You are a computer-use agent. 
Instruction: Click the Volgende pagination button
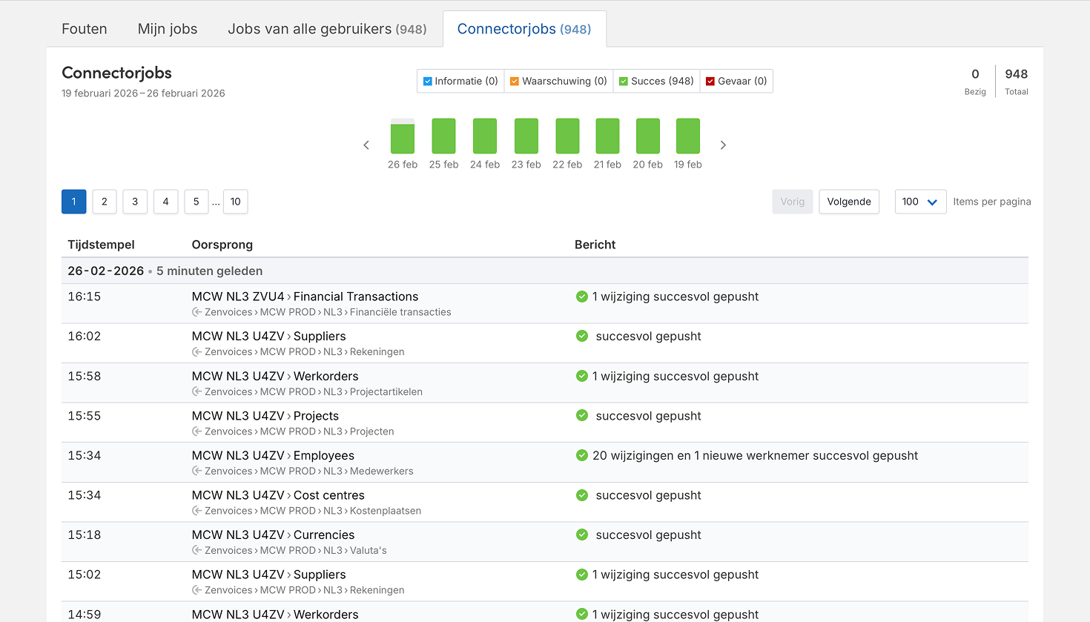click(848, 201)
